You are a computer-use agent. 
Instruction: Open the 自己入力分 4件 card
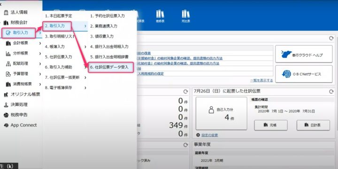coord(222,114)
